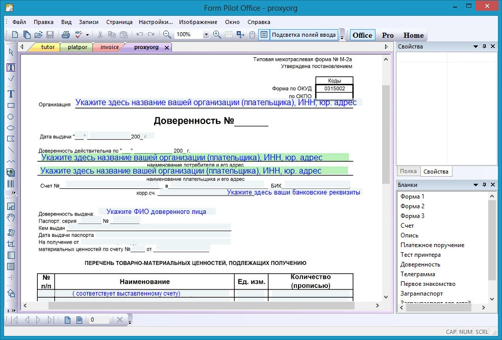This screenshot has width=502, height=340.
Task: Click the Print icon in toolbar
Action: coord(66,35)
